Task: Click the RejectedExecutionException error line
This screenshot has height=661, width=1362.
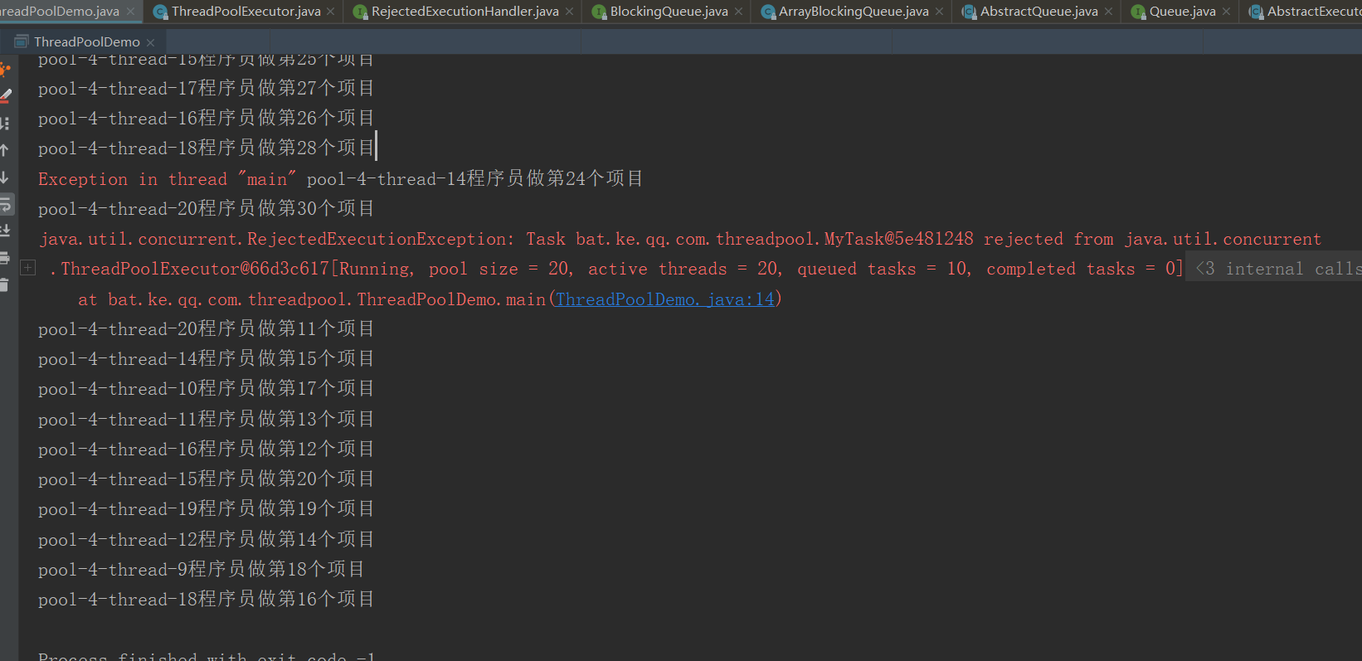Action: [x=680, y=239]
